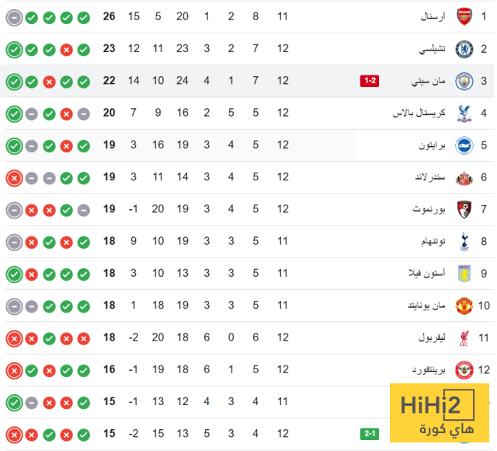Click Chelsea's red loss form icon

tap(67, 49)
